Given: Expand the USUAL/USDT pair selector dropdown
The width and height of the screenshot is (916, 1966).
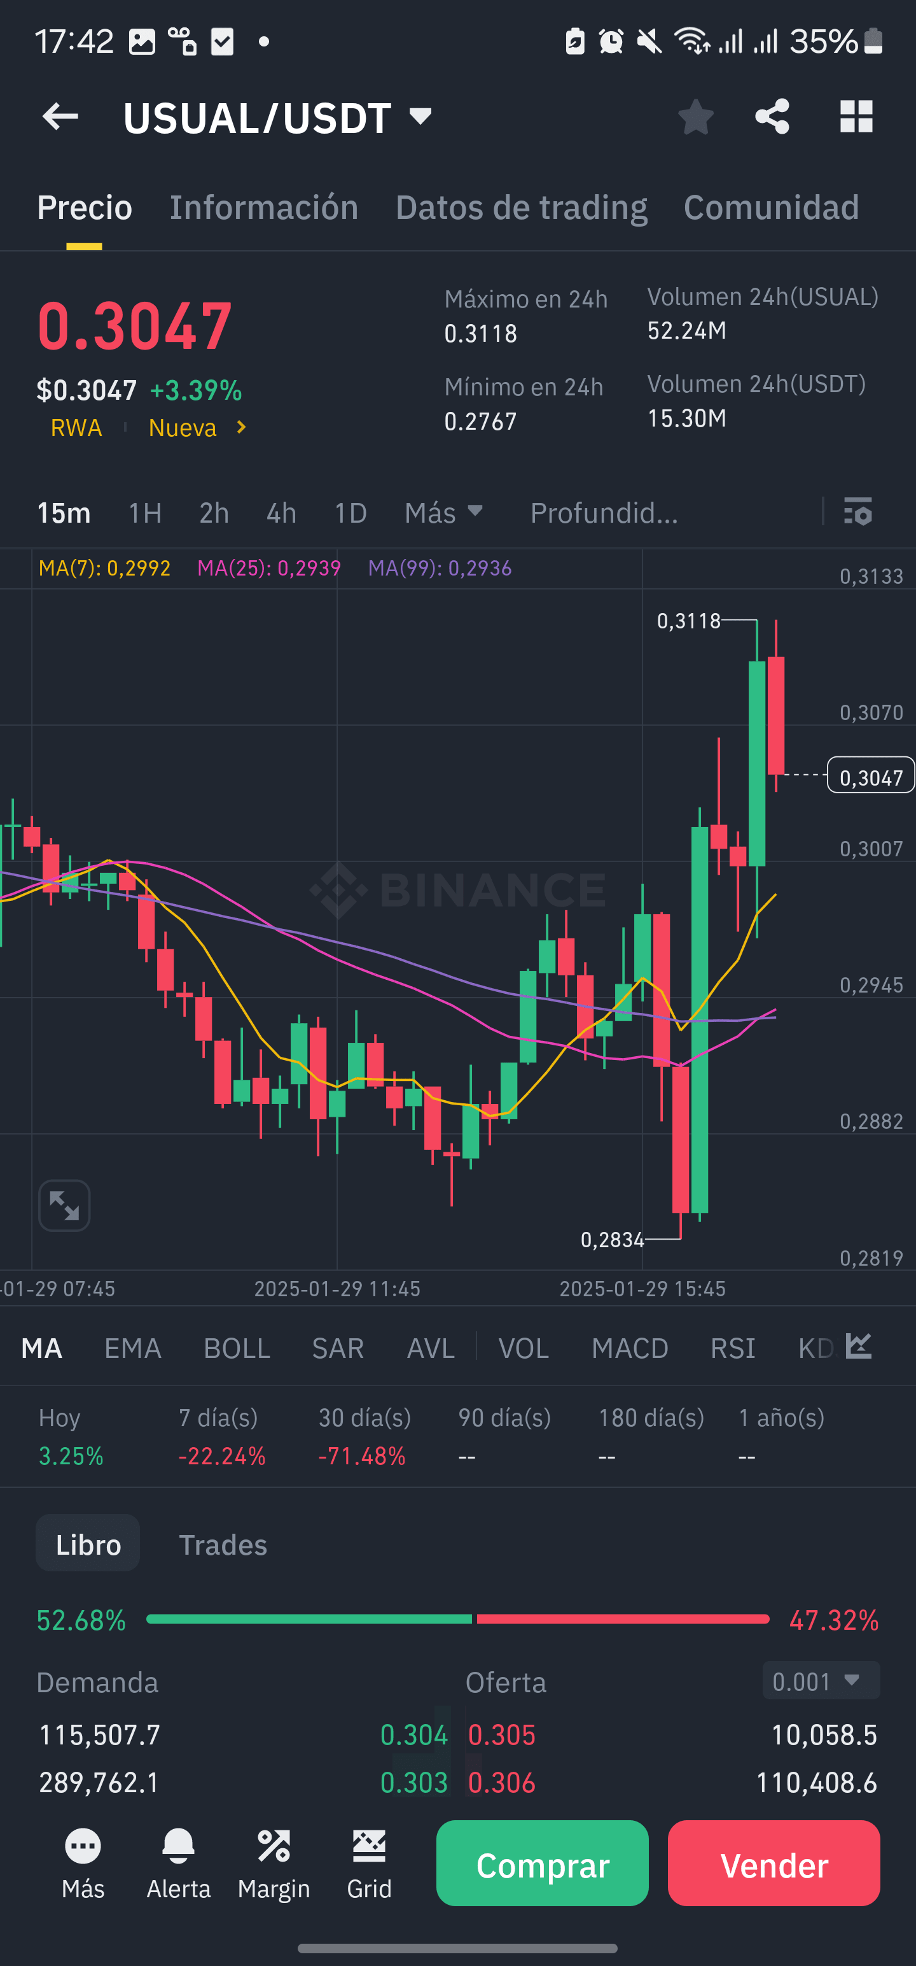Looking at the screenshot, I should click(x=420, y=116).
